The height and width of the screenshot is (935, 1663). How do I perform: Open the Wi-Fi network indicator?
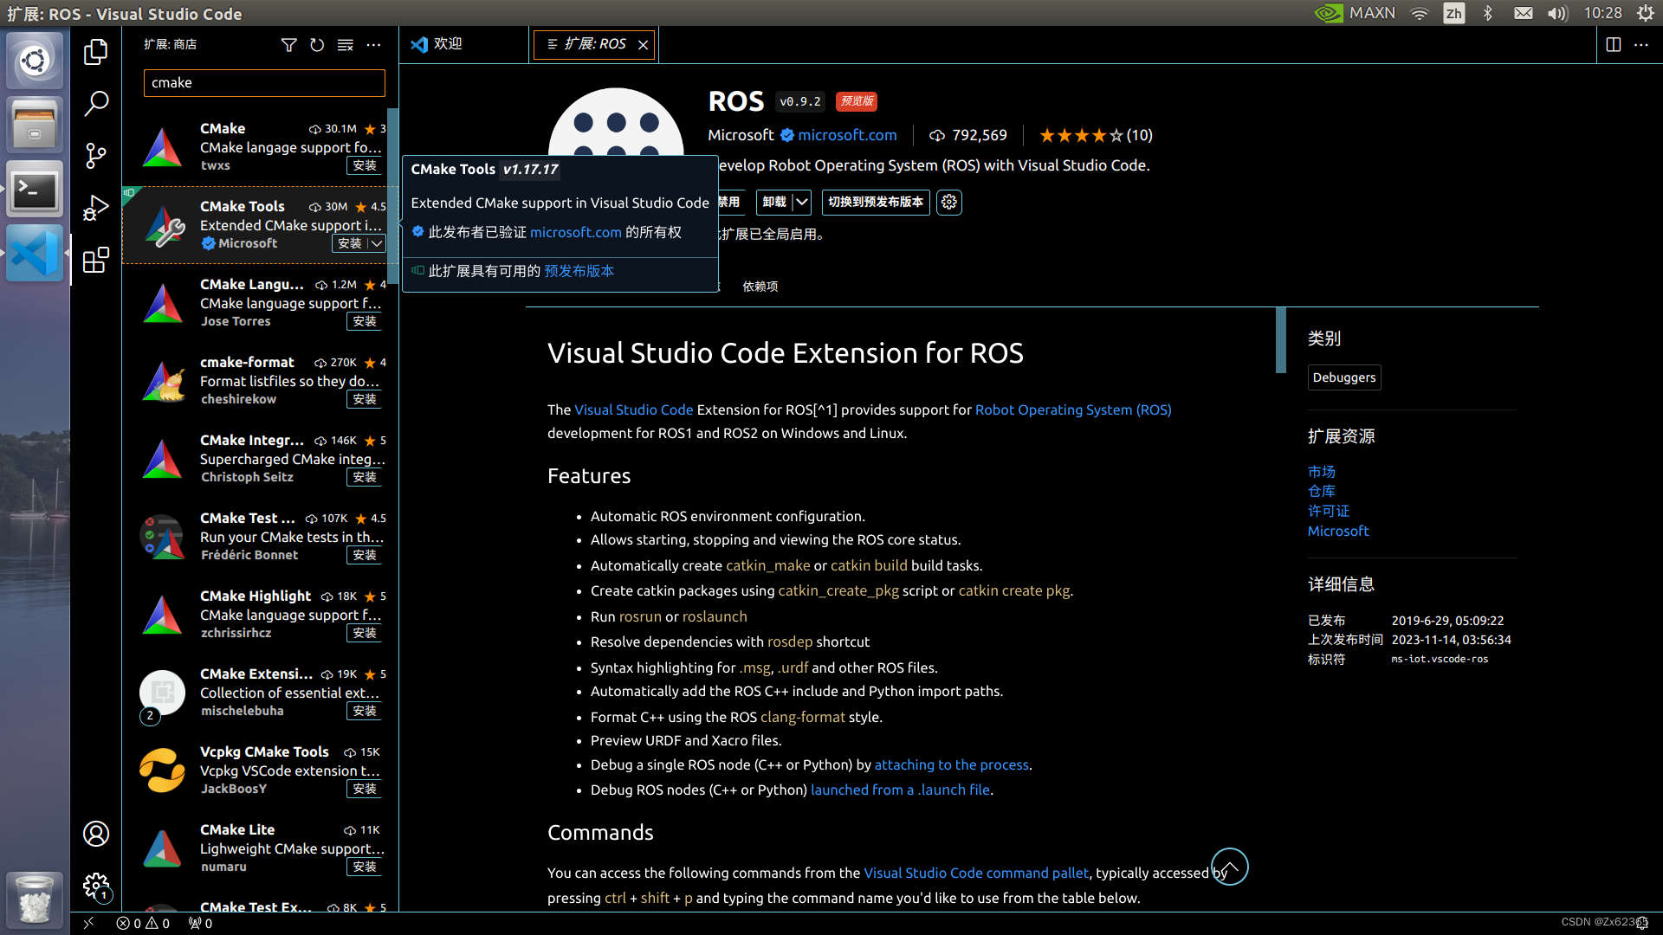click(1419, 13)
